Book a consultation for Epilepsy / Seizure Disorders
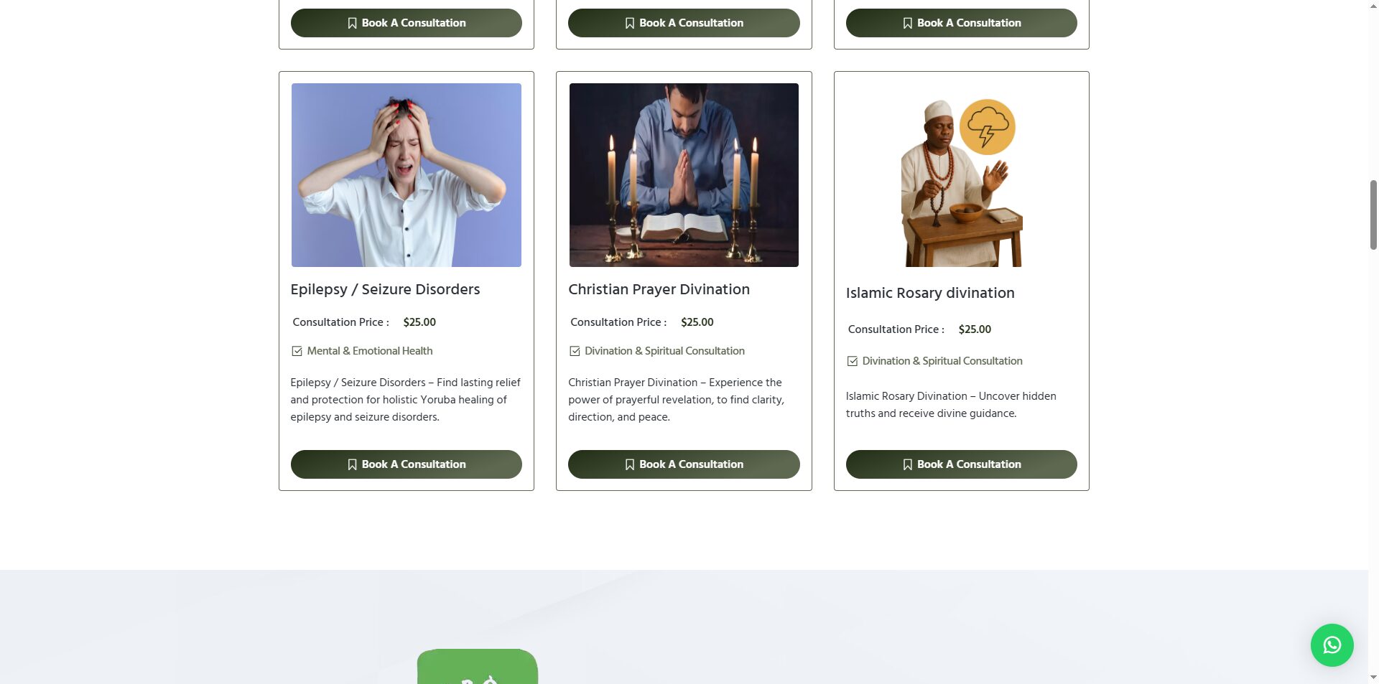 (x=407, y=464)
